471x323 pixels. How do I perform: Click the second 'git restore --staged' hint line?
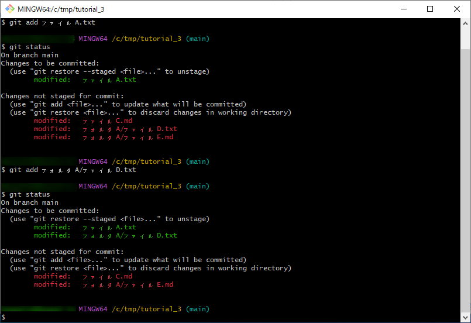[109, 219]
